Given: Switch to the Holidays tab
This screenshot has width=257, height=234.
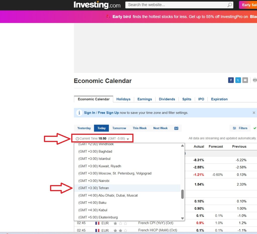Looking at the screenshot, I should (123, 99).
